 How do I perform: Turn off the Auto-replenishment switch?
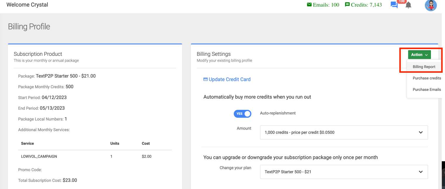click(x=242, y=114)
